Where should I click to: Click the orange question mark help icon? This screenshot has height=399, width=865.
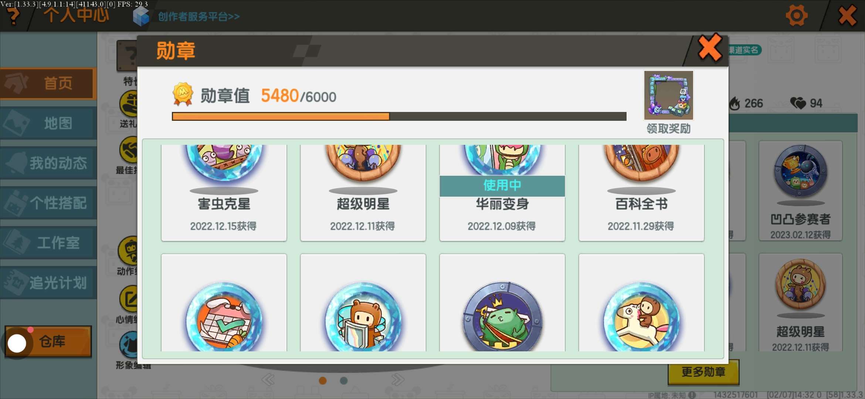click(x=14, y=17)
